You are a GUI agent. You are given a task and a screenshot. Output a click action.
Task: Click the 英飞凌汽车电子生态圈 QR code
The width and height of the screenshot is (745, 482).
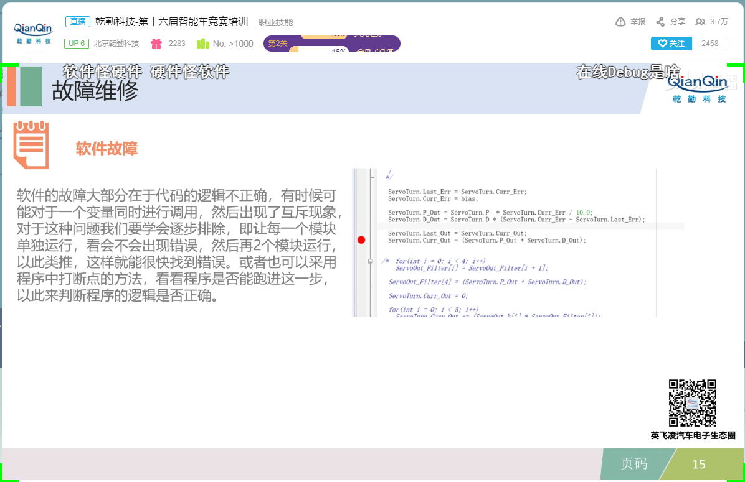point(692,403)
